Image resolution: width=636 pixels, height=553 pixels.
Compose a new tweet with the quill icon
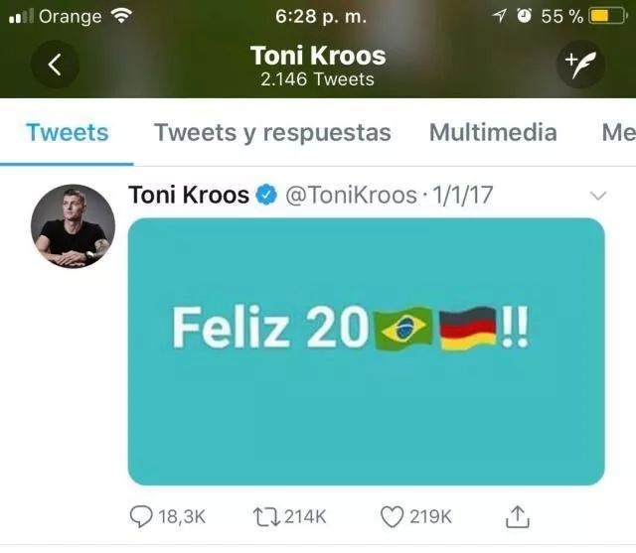tap(579, 66)
